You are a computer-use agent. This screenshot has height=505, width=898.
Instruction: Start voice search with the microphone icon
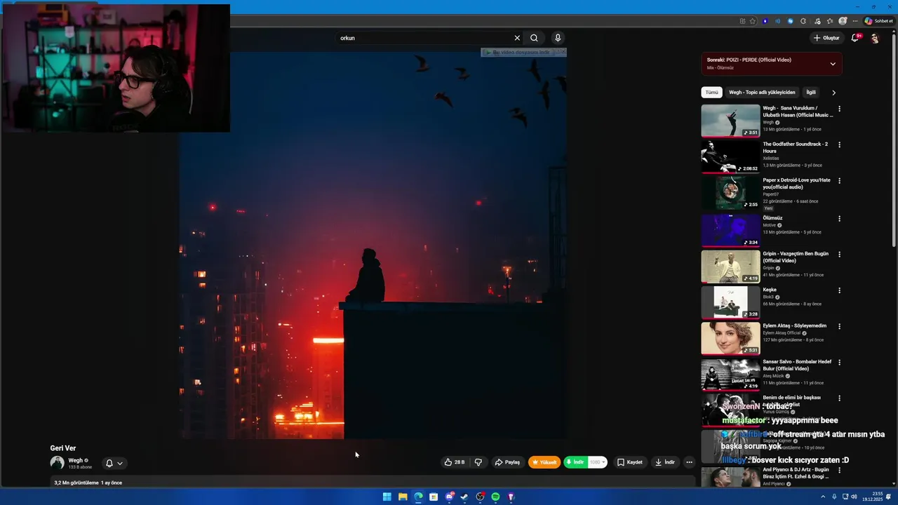click(x=558, y=38)
